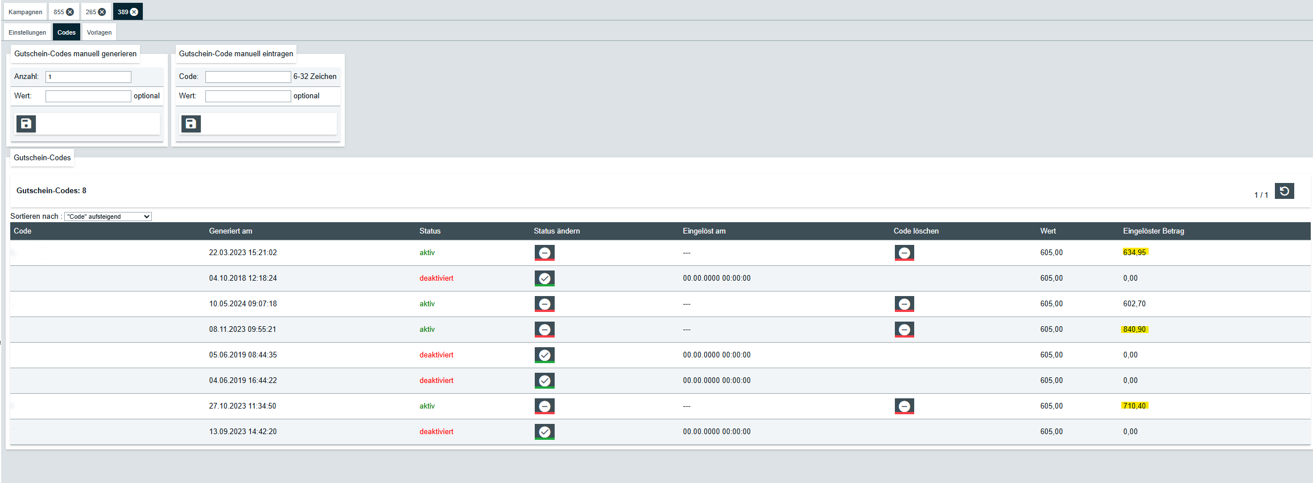This screenshot has width=1313, height=483.
Task: Open the Vorlagen tab
Action: tap(99, 32)
